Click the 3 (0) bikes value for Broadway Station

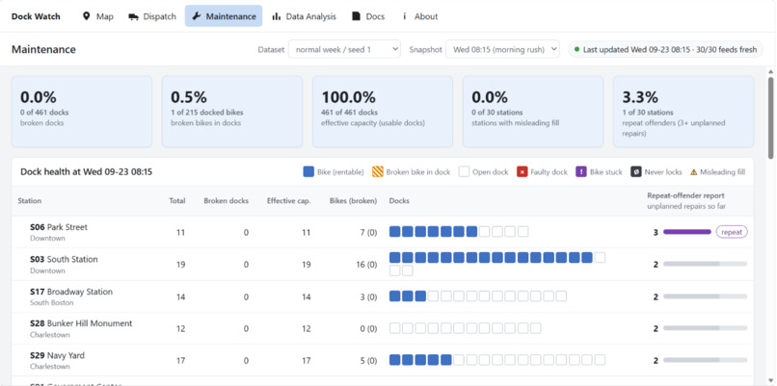click(x=368, y=296)
